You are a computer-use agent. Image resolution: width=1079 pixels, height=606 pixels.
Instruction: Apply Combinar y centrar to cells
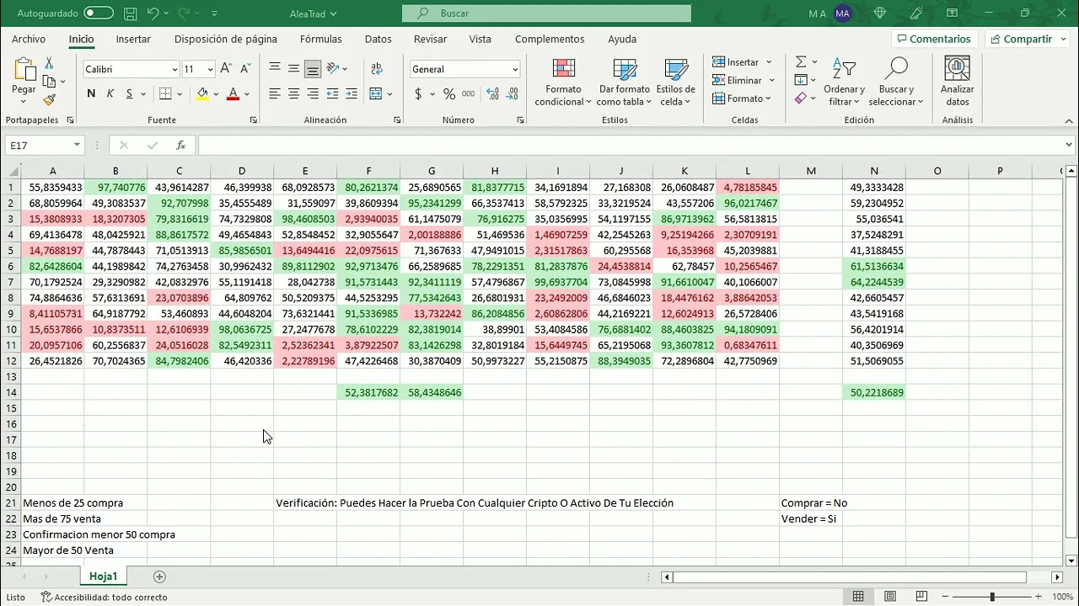point(376,94)
